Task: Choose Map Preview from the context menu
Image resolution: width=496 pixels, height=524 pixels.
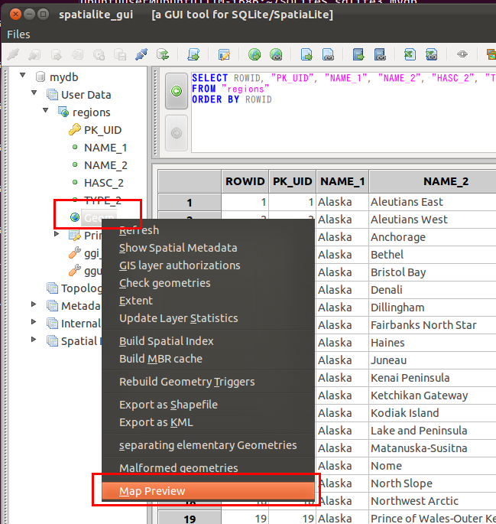Action: pyautogui.click(x=208, y=491)
